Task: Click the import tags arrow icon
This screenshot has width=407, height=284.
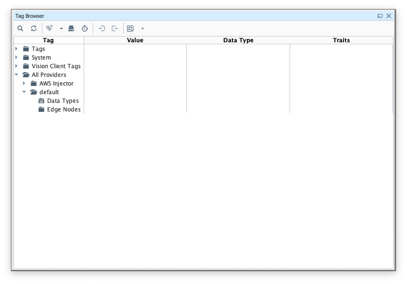Action: [102, 29]
